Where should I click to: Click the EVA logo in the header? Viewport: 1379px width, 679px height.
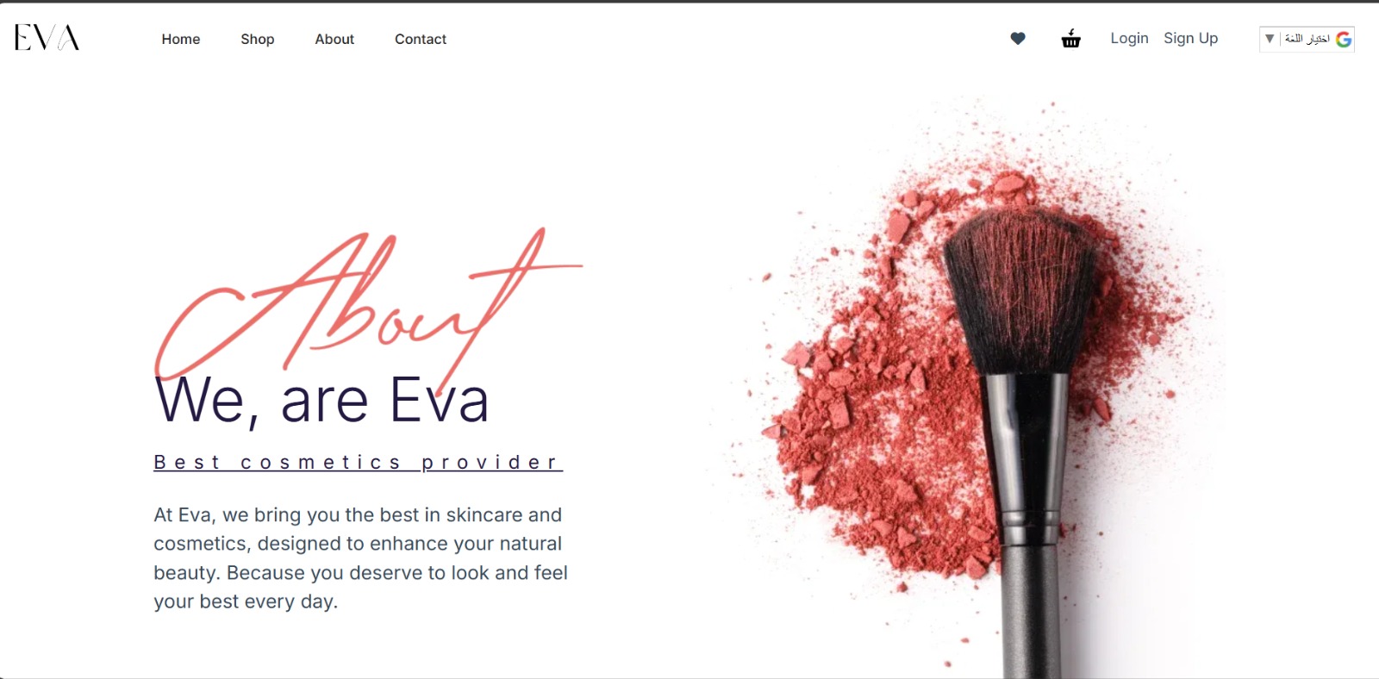click(47, 38)
